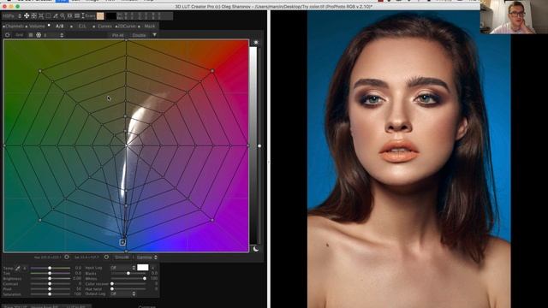This screenshot has height=308, width=548.
Task: Switch to the Curves tab
Action: tap(104, 27)
